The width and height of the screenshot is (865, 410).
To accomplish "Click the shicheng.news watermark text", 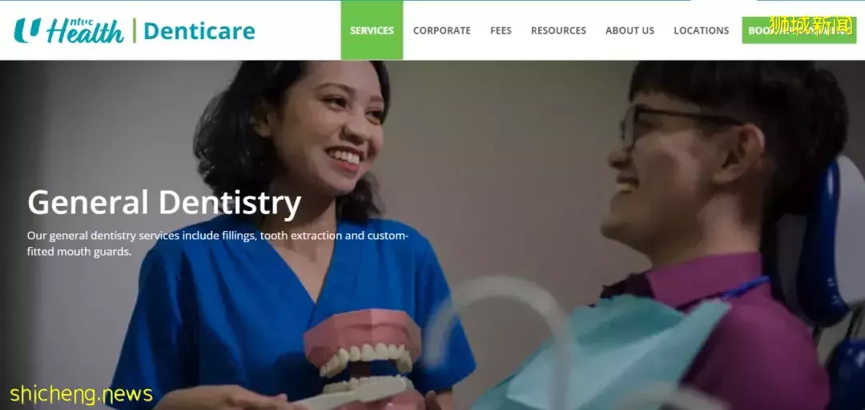I will (81, 394).
